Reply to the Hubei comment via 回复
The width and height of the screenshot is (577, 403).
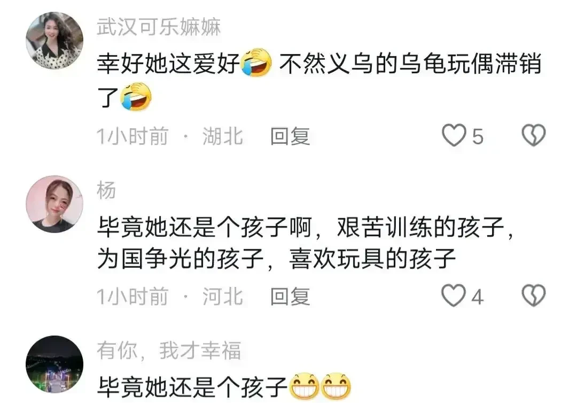(290, 136)
